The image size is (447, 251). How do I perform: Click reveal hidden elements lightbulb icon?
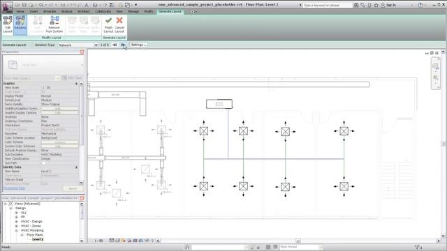(152, 241)
